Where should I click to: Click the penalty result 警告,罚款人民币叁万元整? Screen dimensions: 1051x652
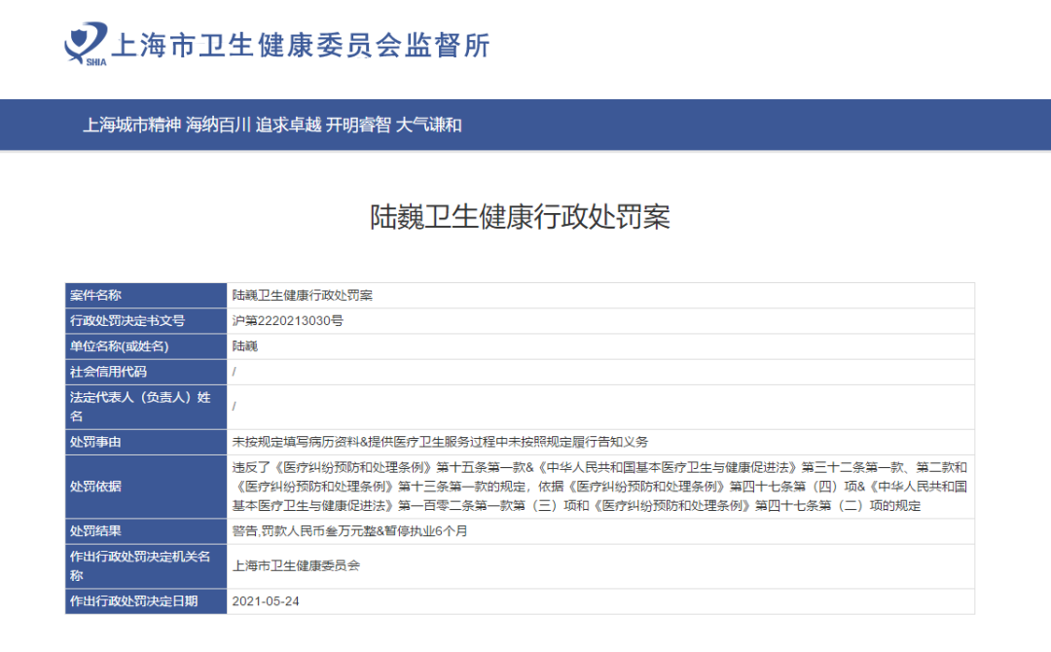click(304, 531)
